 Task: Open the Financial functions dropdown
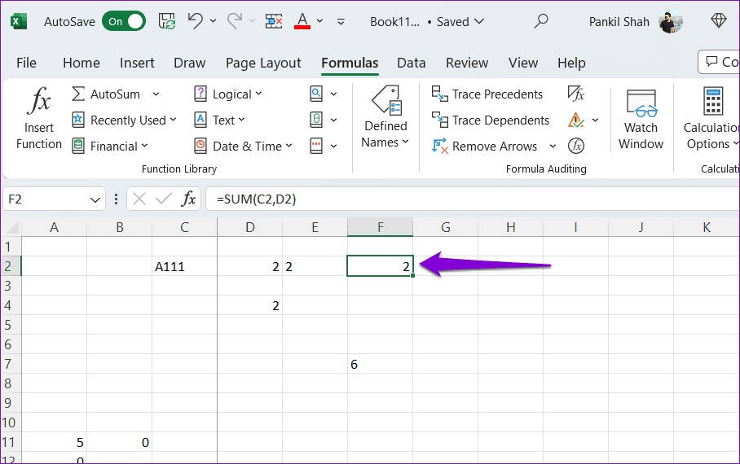tap(110, 147)
